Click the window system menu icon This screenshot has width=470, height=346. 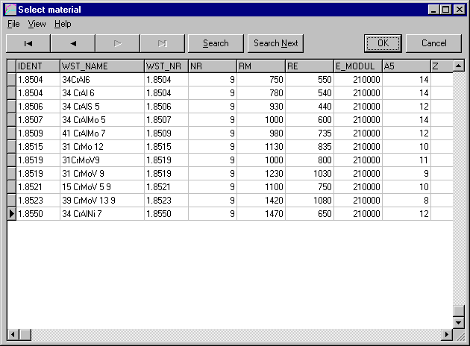10,9
